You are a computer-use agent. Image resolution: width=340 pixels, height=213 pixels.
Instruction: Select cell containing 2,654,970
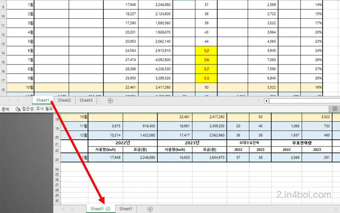210,157
